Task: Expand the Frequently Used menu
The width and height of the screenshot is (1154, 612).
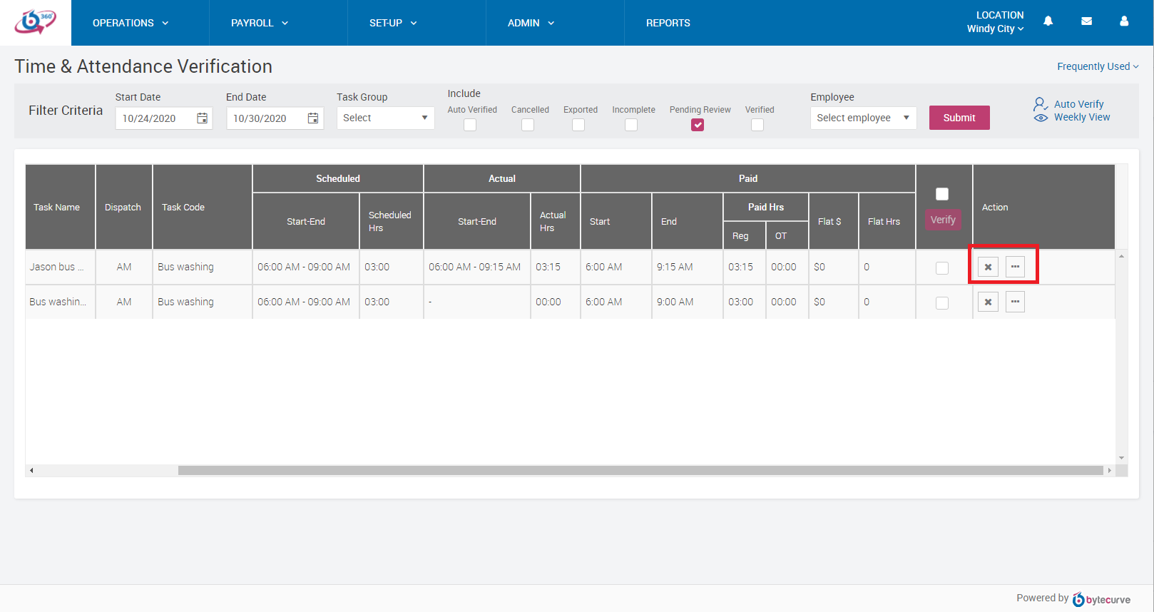Action: pos(1098,66)
